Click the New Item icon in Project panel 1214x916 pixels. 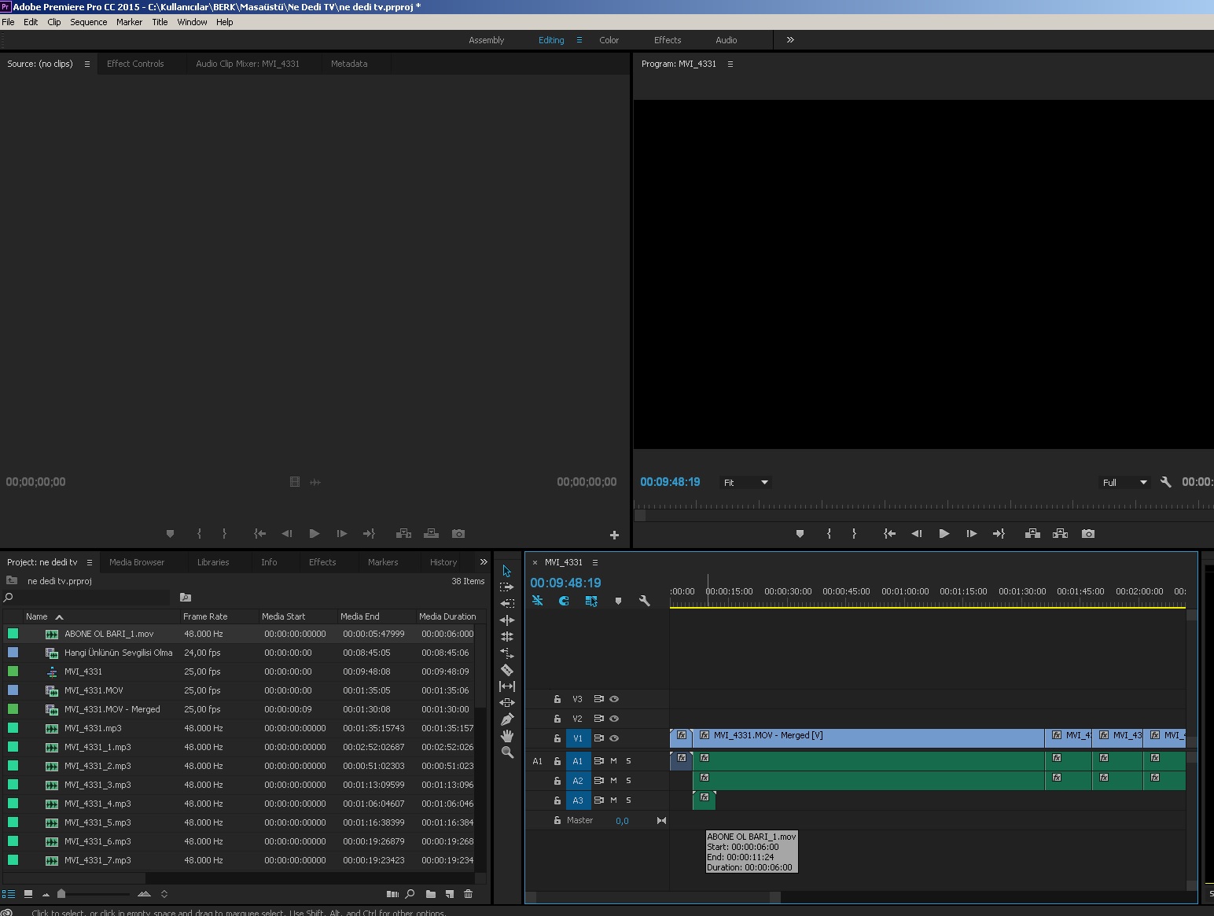click(450, 894)
